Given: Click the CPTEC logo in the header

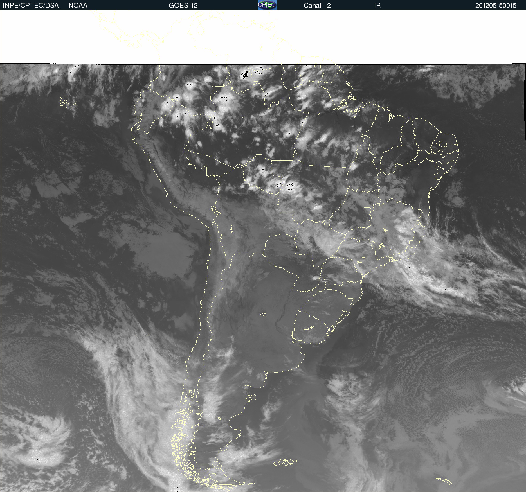Looking at the screenshot, I should click(267, 5).
